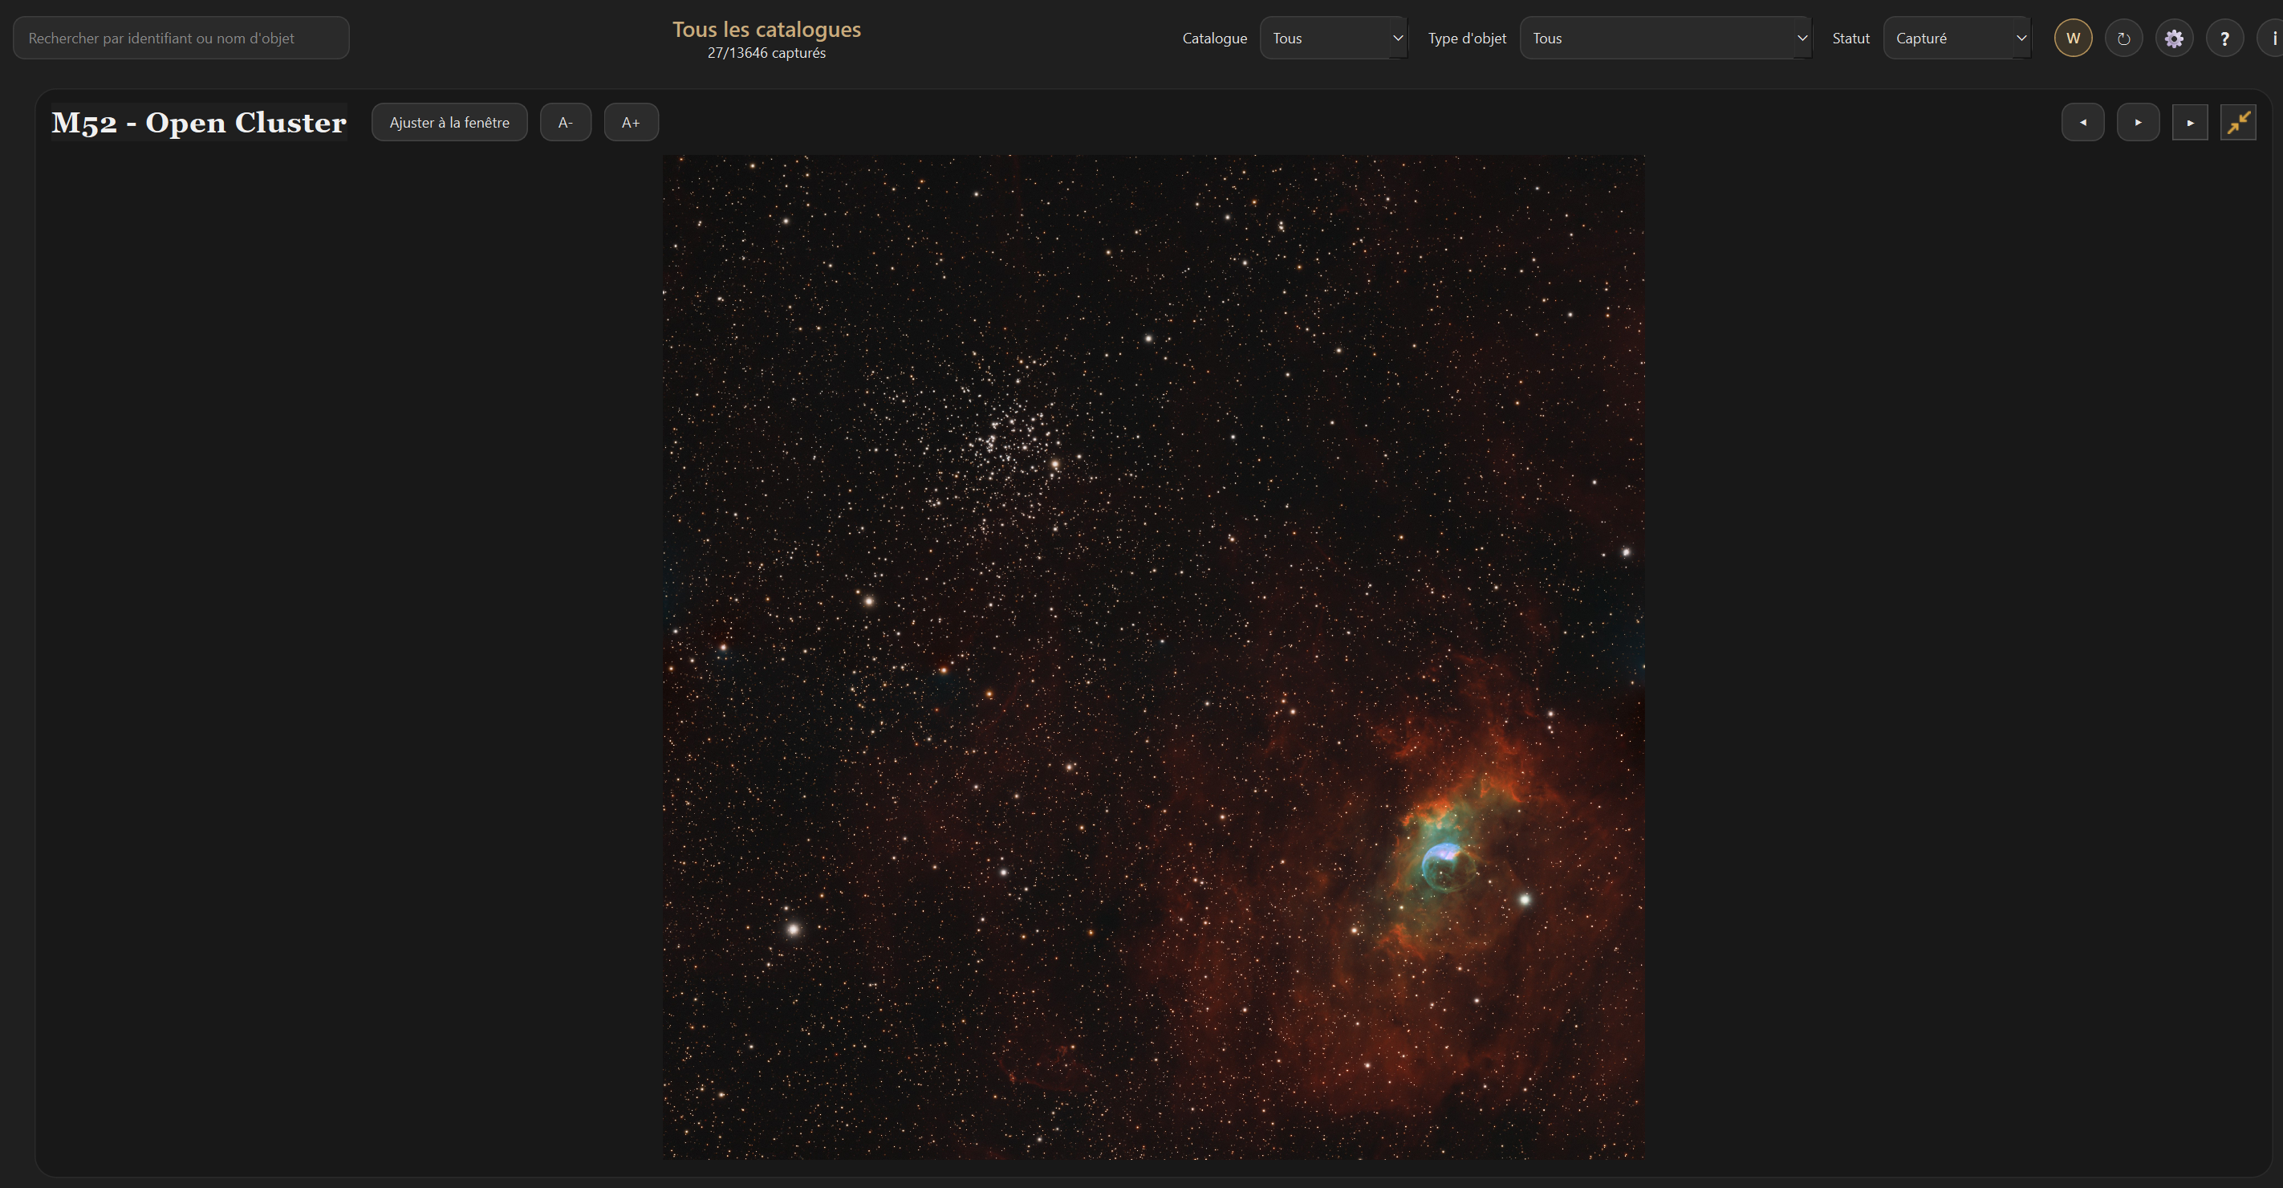Open help with the question mark icon
This screenshot has width=2283, height=1188.
[2224, 38]
